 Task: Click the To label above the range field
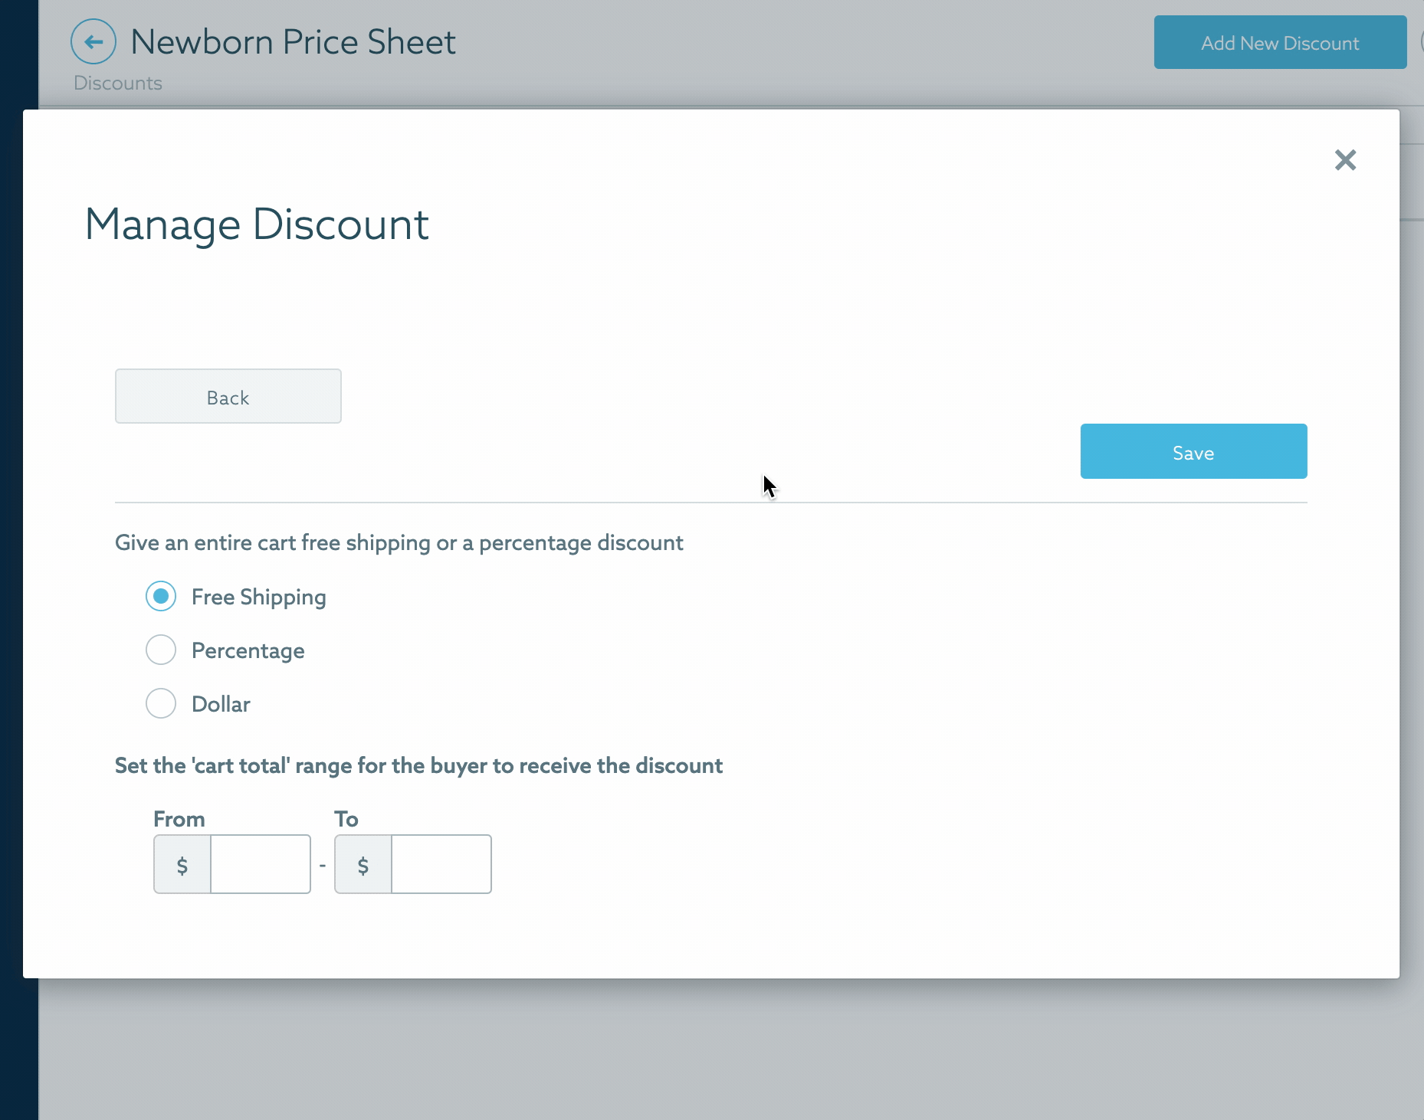pyautogui.click(x=346, y=819)
